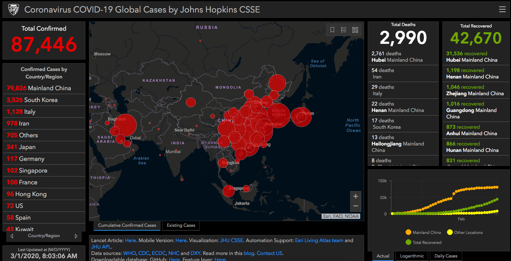Select South Korea in the country list
The image size is (511, 261).
(x=32, y=100)
